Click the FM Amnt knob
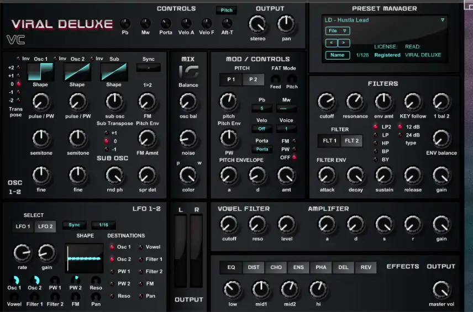The width and height of the screenshot is (473, 312). (147, 139)
